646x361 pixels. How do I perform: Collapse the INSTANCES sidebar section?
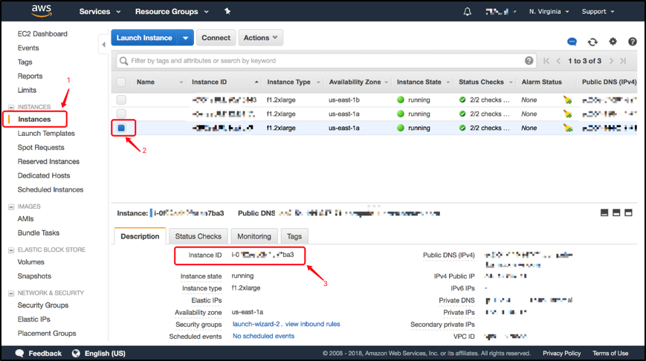click(x=11, y=107)
